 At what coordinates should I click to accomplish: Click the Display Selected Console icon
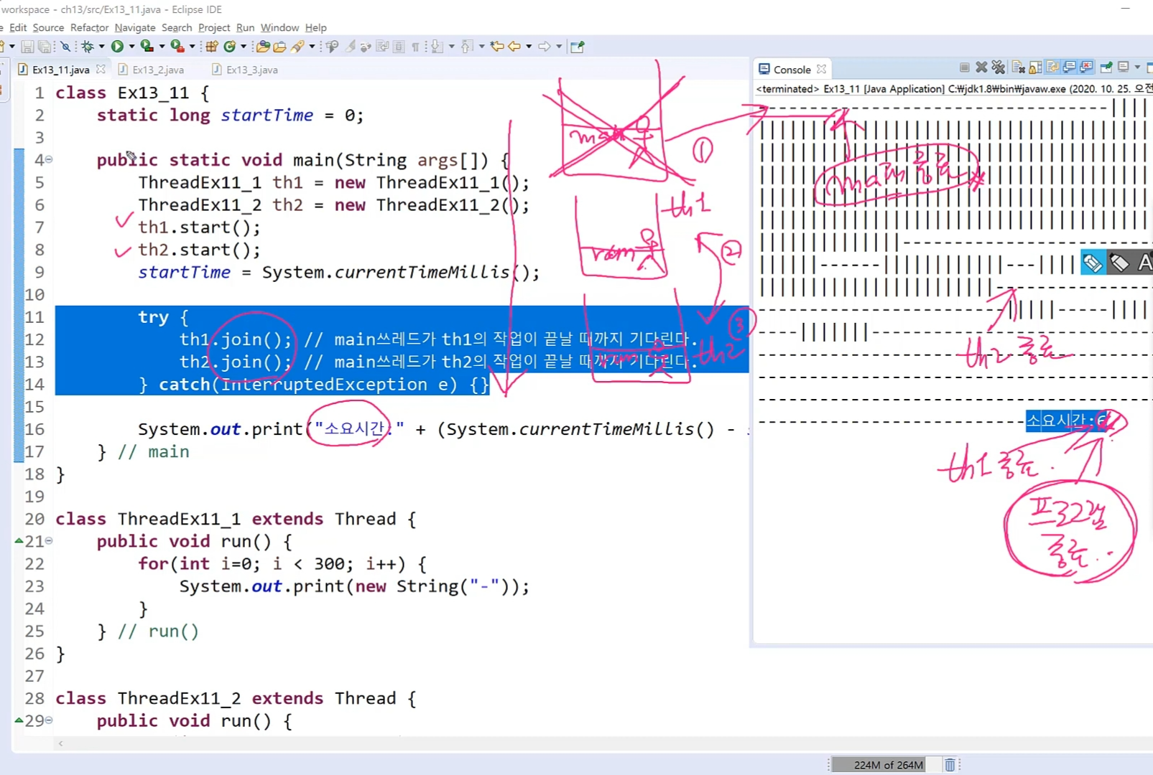click(1124, 67)
